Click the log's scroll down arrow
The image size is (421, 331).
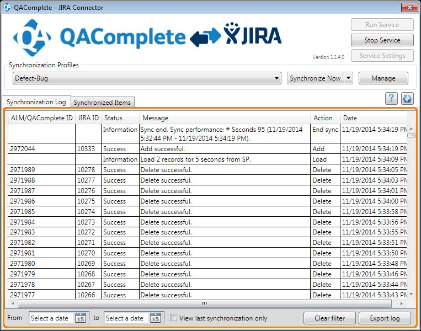click(x=411, y=295)
